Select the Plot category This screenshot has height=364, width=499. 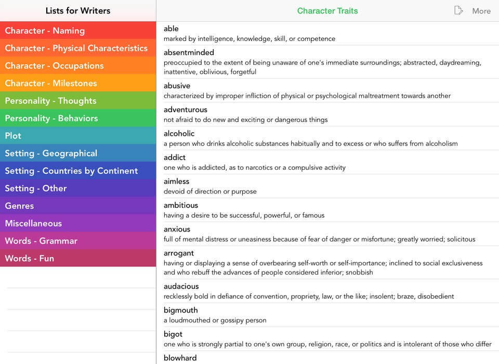click(x=78, y=136)
